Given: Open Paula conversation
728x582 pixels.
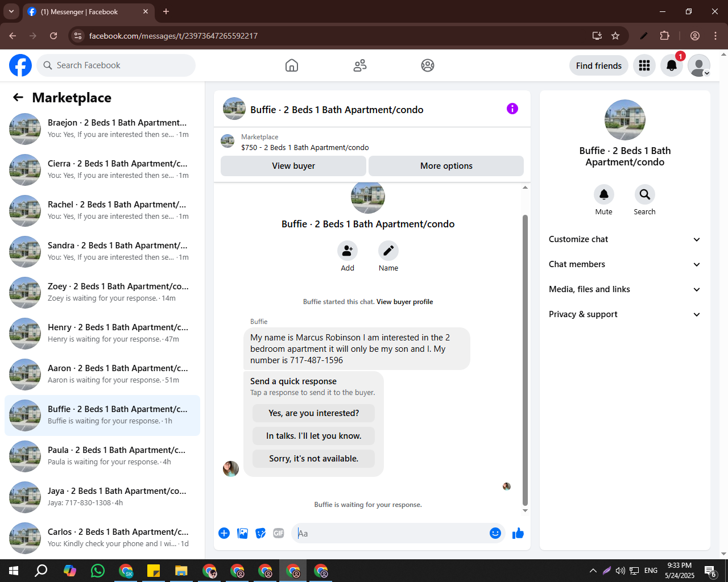Looking at the screenshot, I should [102, 456].
